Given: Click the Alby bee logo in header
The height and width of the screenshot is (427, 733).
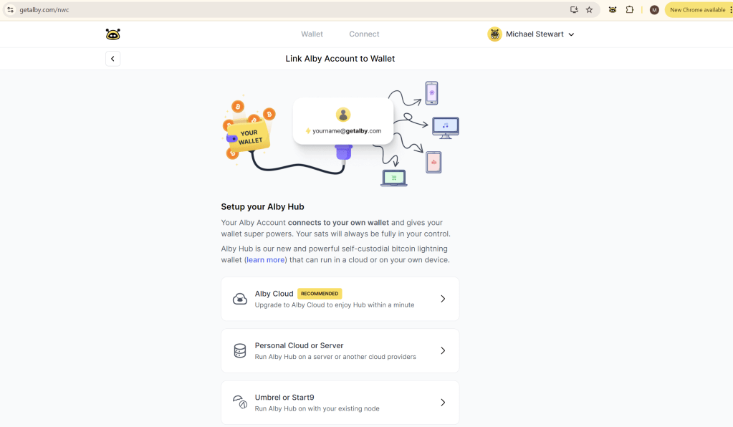Looking at the screenshot, I should point(112,34).
